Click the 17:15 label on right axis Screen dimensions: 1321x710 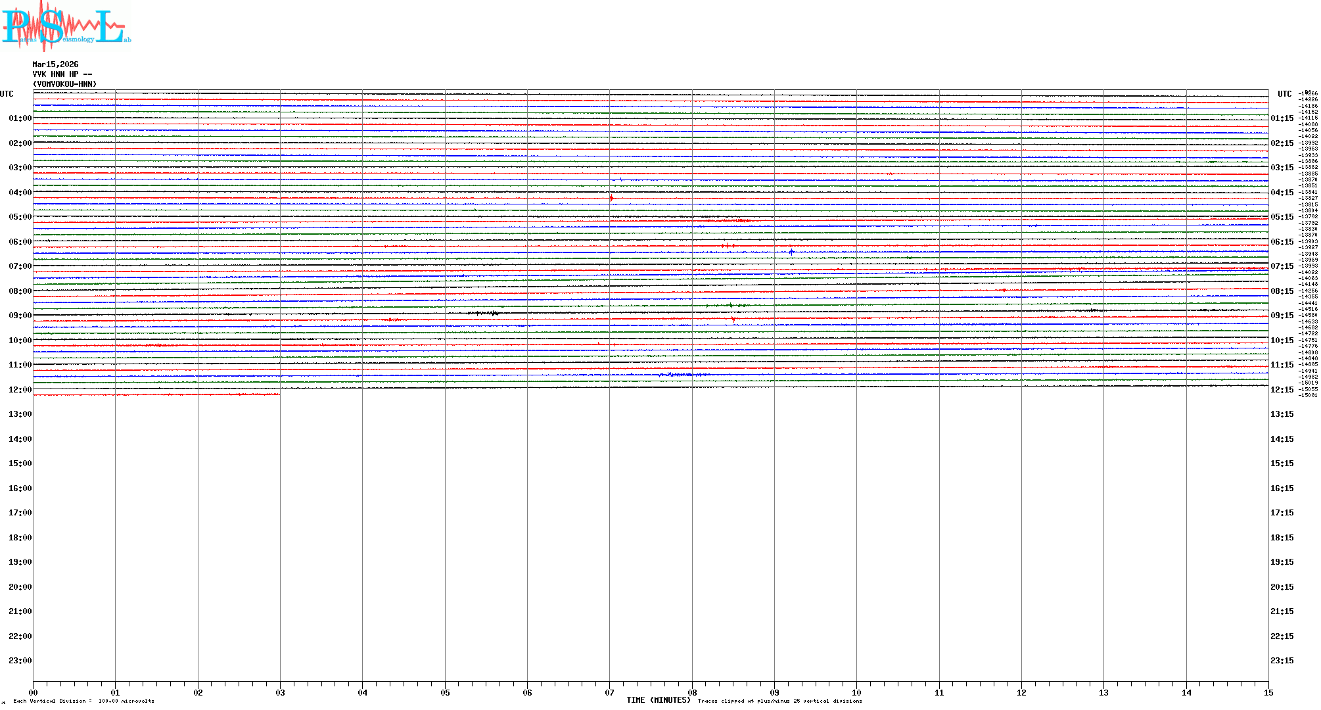1282,513
